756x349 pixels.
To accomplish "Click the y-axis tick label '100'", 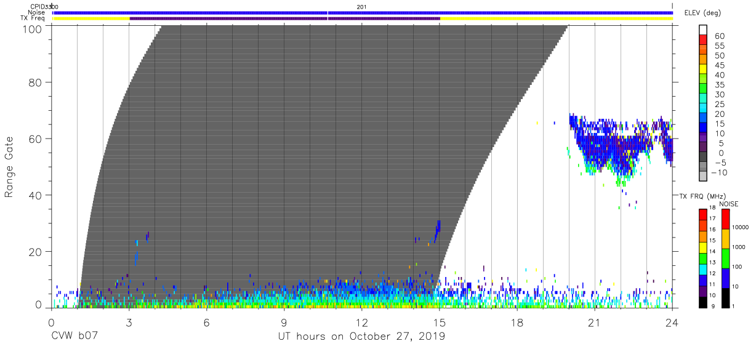I will tap(34, 29).
